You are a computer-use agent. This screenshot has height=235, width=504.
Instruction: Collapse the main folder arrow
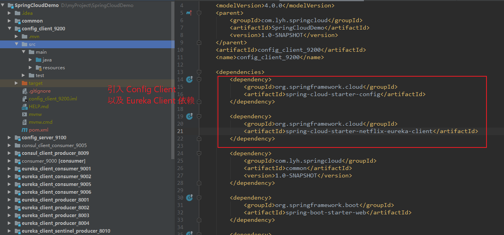click(x=24, y=52)
